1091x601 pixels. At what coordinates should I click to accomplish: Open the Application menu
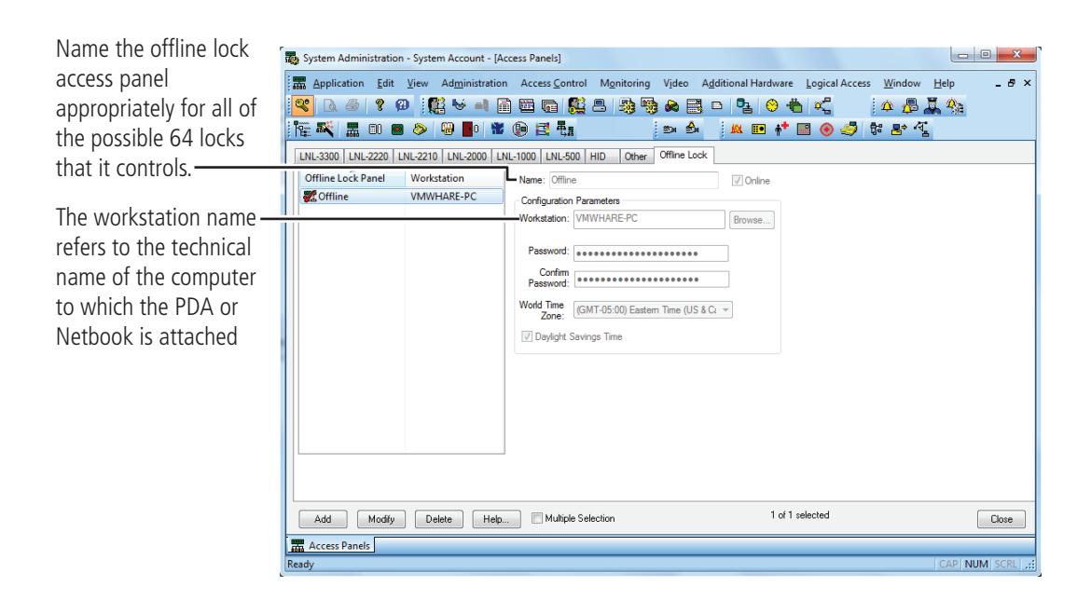[x=338, y=84]
